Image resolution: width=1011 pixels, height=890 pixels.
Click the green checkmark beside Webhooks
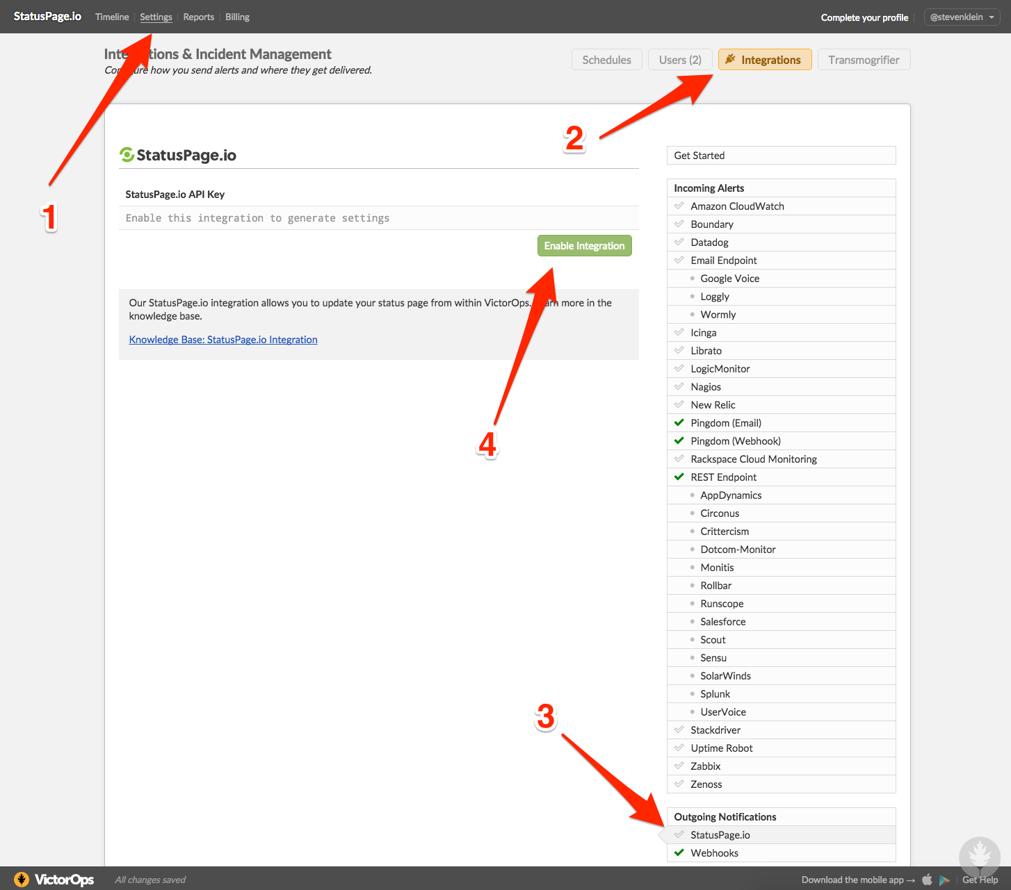(x=679, y=852)
